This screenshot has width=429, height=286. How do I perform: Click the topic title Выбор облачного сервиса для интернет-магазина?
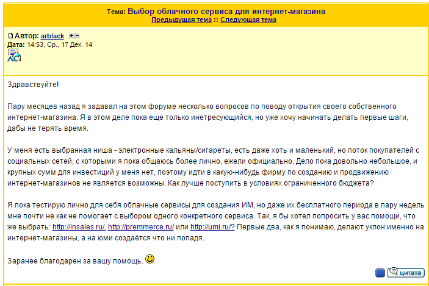[226, 11]
